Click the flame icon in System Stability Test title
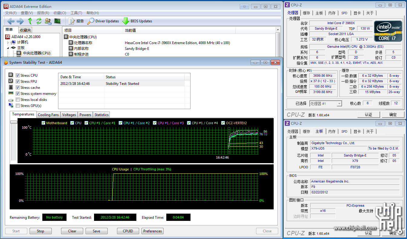Image resolution: width=407 pixels, height=239 pixels. tap(5, 62)
